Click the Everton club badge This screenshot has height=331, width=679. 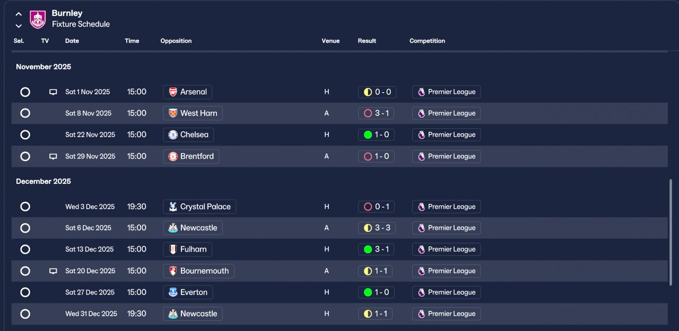173,292
